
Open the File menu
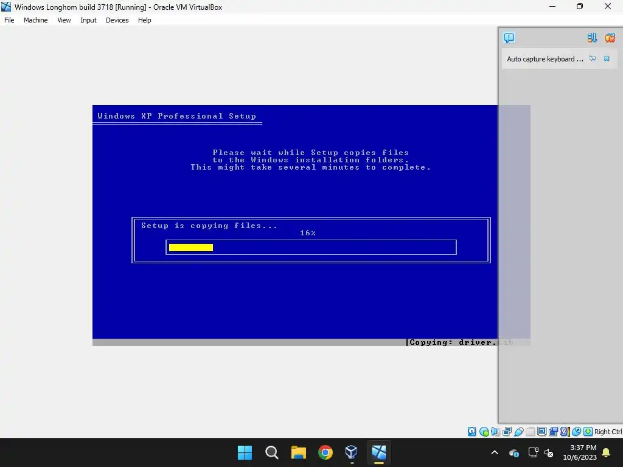tap(9, 20)
